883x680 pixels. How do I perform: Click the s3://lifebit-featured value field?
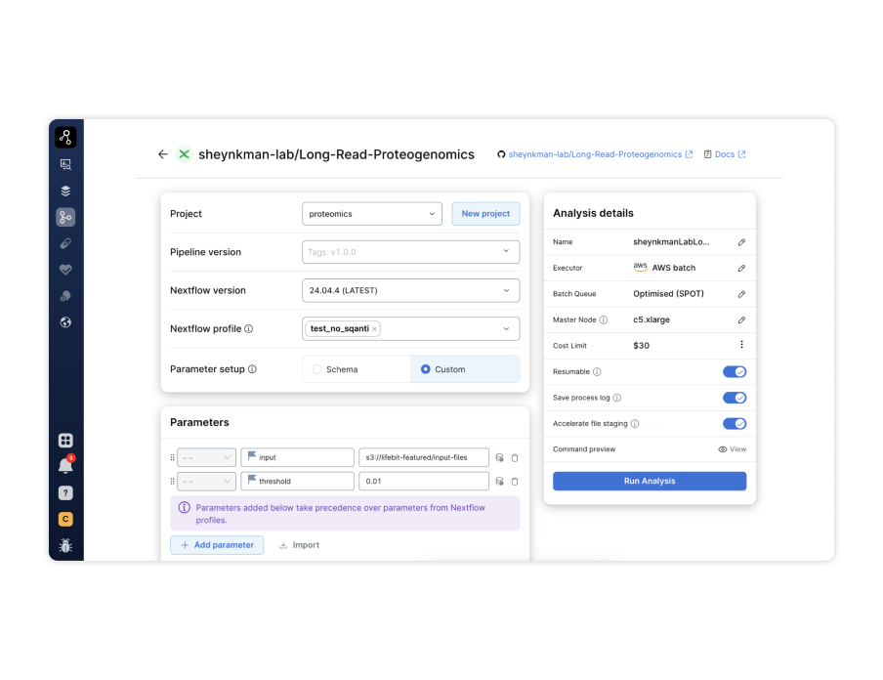424,458
